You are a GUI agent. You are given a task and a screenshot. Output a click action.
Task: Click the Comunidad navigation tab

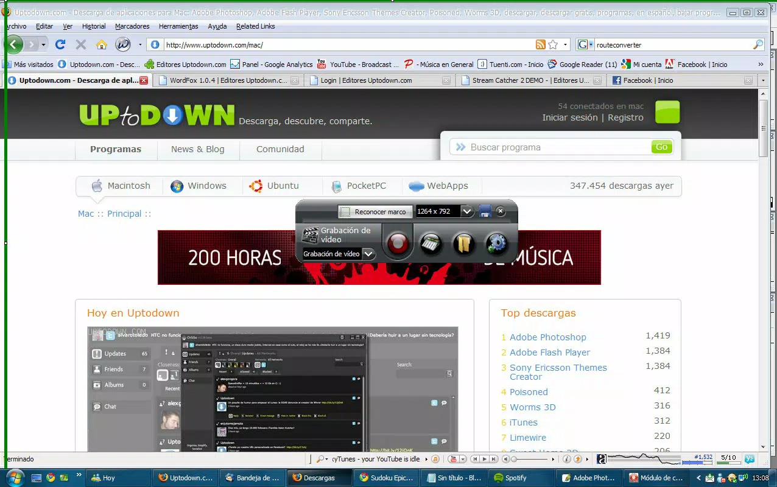(280, 149)
